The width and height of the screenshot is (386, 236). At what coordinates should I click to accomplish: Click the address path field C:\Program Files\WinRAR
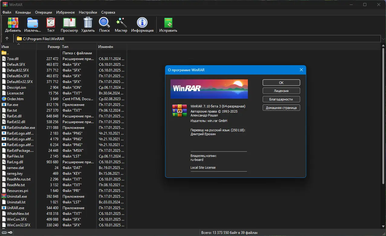[x=198, y=39]
